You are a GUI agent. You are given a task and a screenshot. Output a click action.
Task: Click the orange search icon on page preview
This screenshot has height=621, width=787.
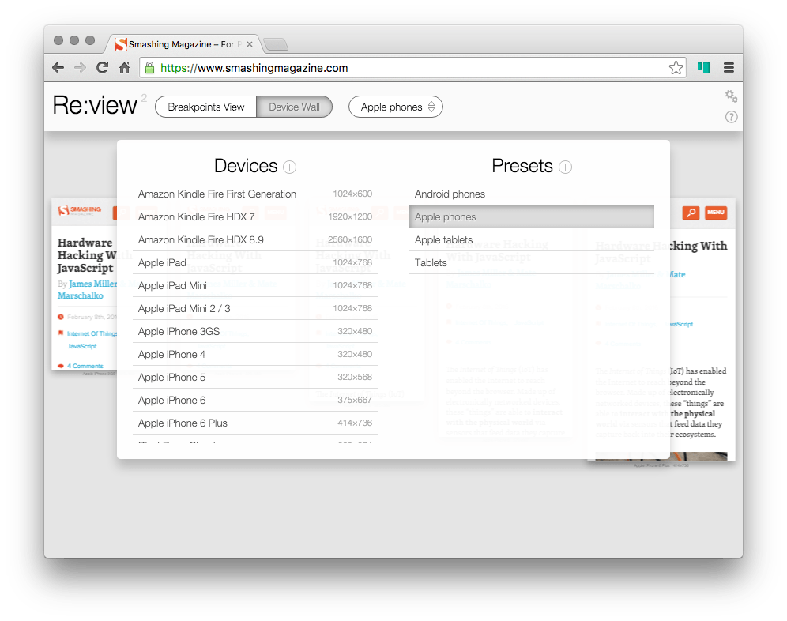point(691,213)
